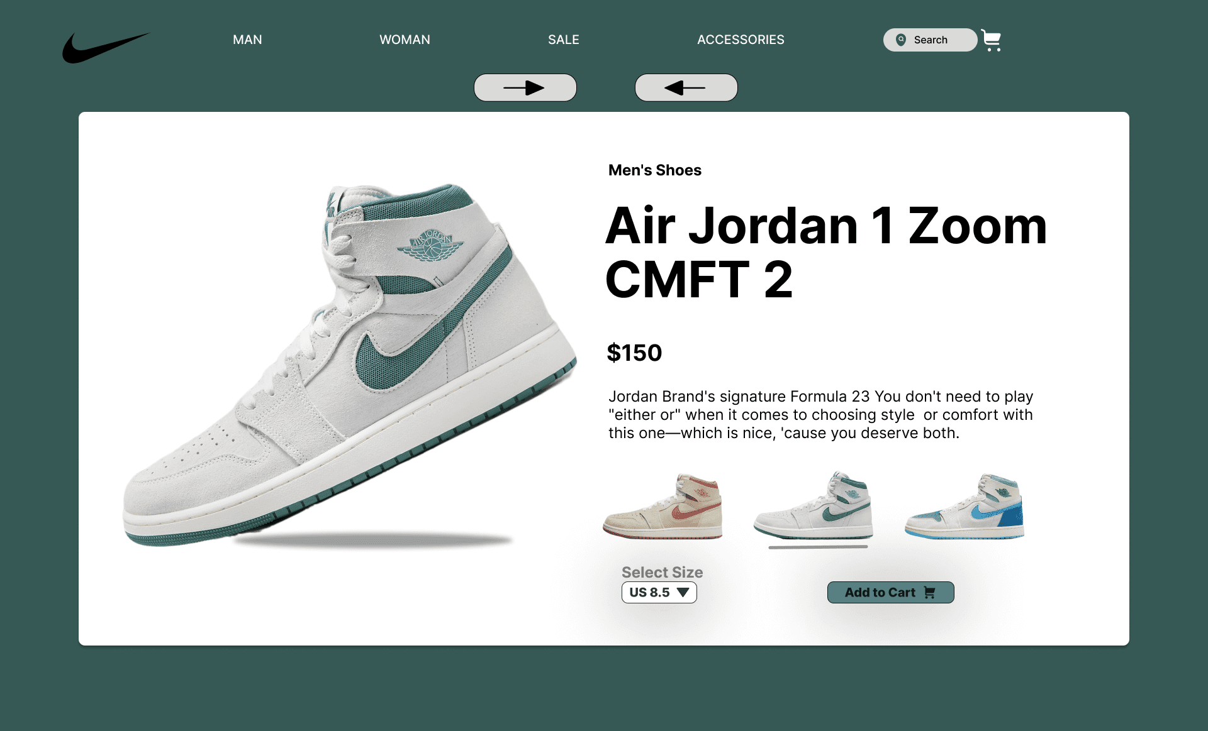Select the red and cream colorway thumbnail
This screenshot has height=731, width=1208.
[663, 507]
